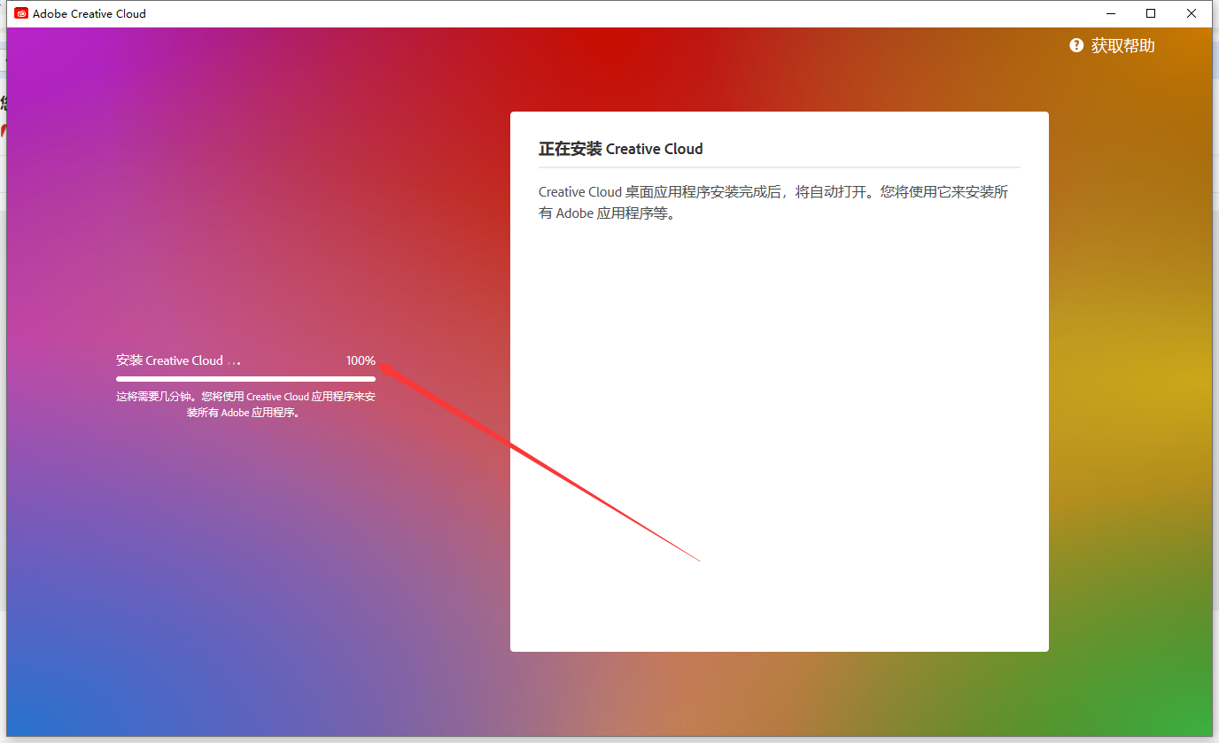Minimize the Adobe Creative Cloud window
This screenshot has height=743, width=1219.
1110,13
